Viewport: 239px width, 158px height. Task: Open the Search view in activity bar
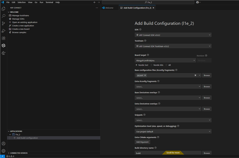[x=3, y=16]
